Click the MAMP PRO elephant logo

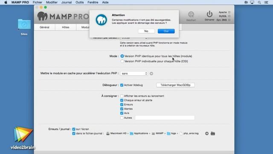pyautogui.click(x=42, y=16)
